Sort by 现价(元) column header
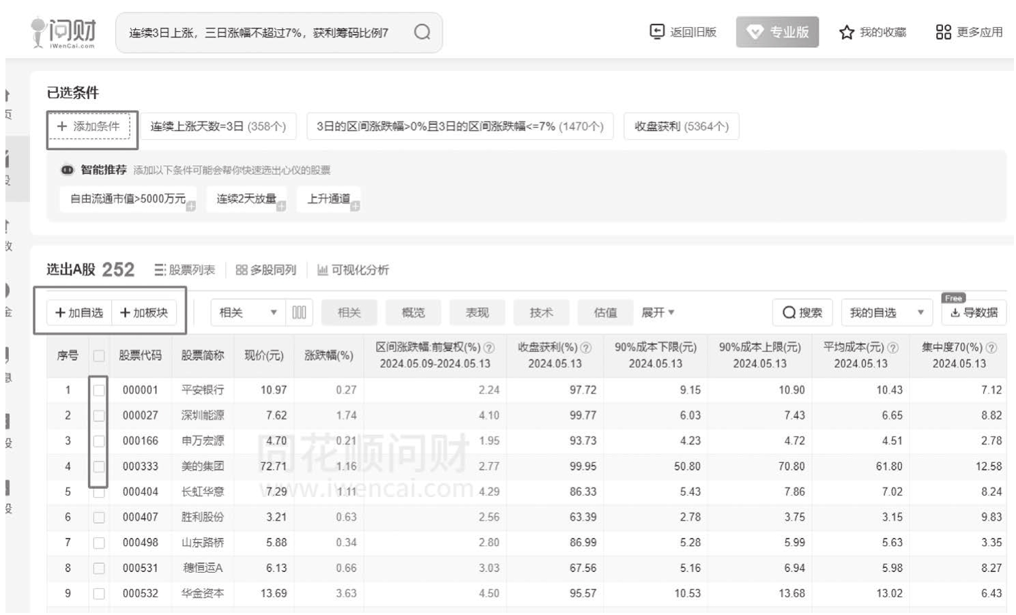The width and height of the screenshot is (1016, 615). [264, 355]
